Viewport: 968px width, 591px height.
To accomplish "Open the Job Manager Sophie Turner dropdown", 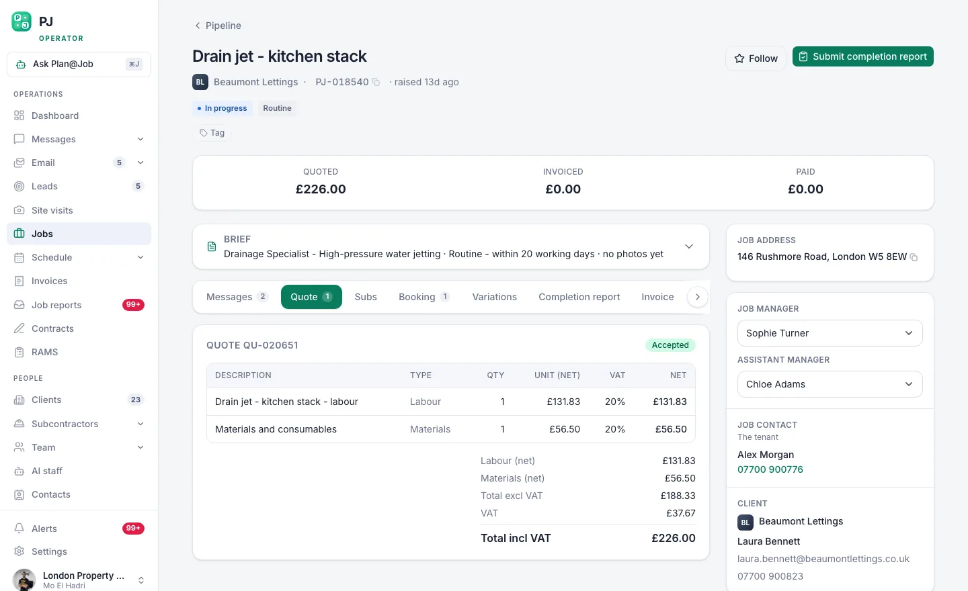I will pos(830,333).
